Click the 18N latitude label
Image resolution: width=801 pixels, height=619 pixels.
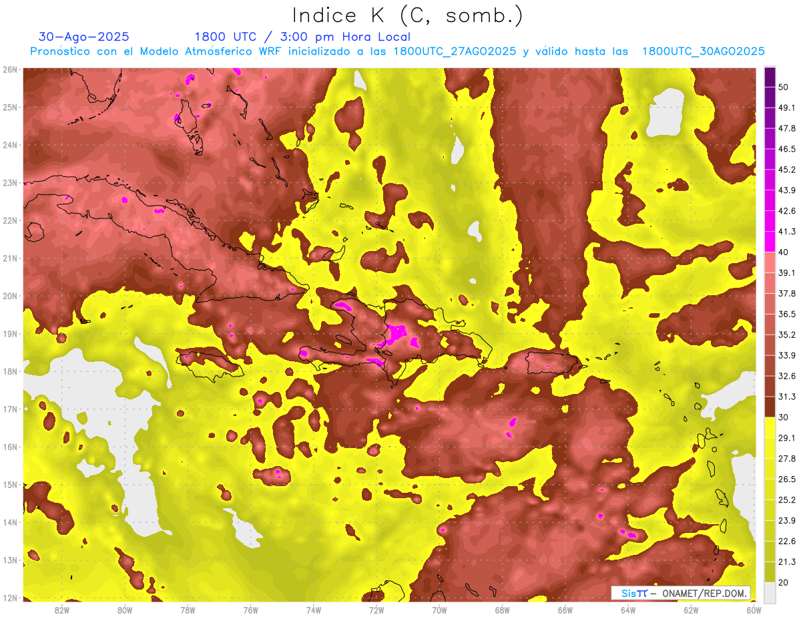point(10,371)
